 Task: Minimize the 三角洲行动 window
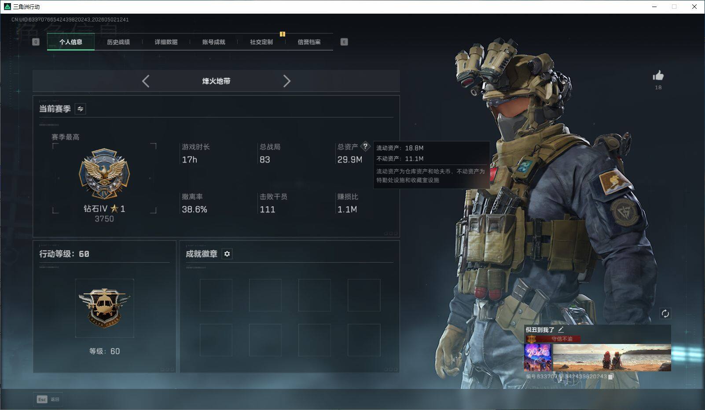(x=654, y=7)
